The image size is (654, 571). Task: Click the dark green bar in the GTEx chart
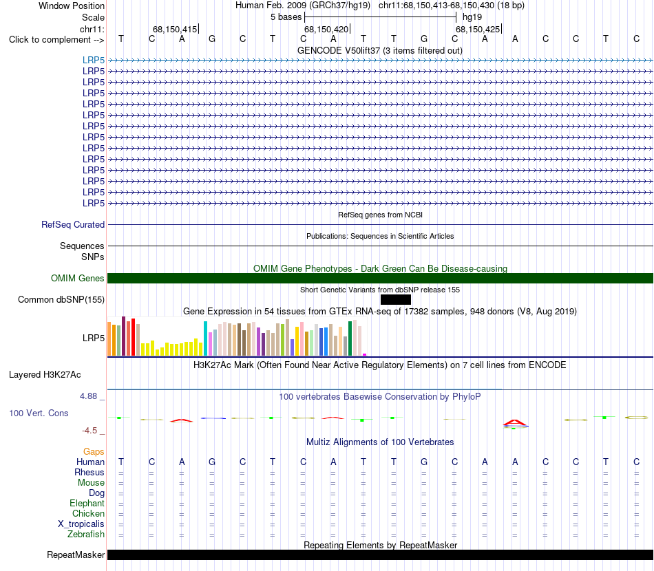coord(350,338)
